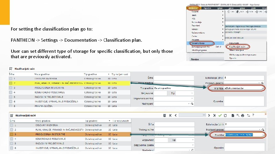Click the filled document icon in the toolbar
The width and height of the screenshot is (275, 154).
[x=233, y=116]
